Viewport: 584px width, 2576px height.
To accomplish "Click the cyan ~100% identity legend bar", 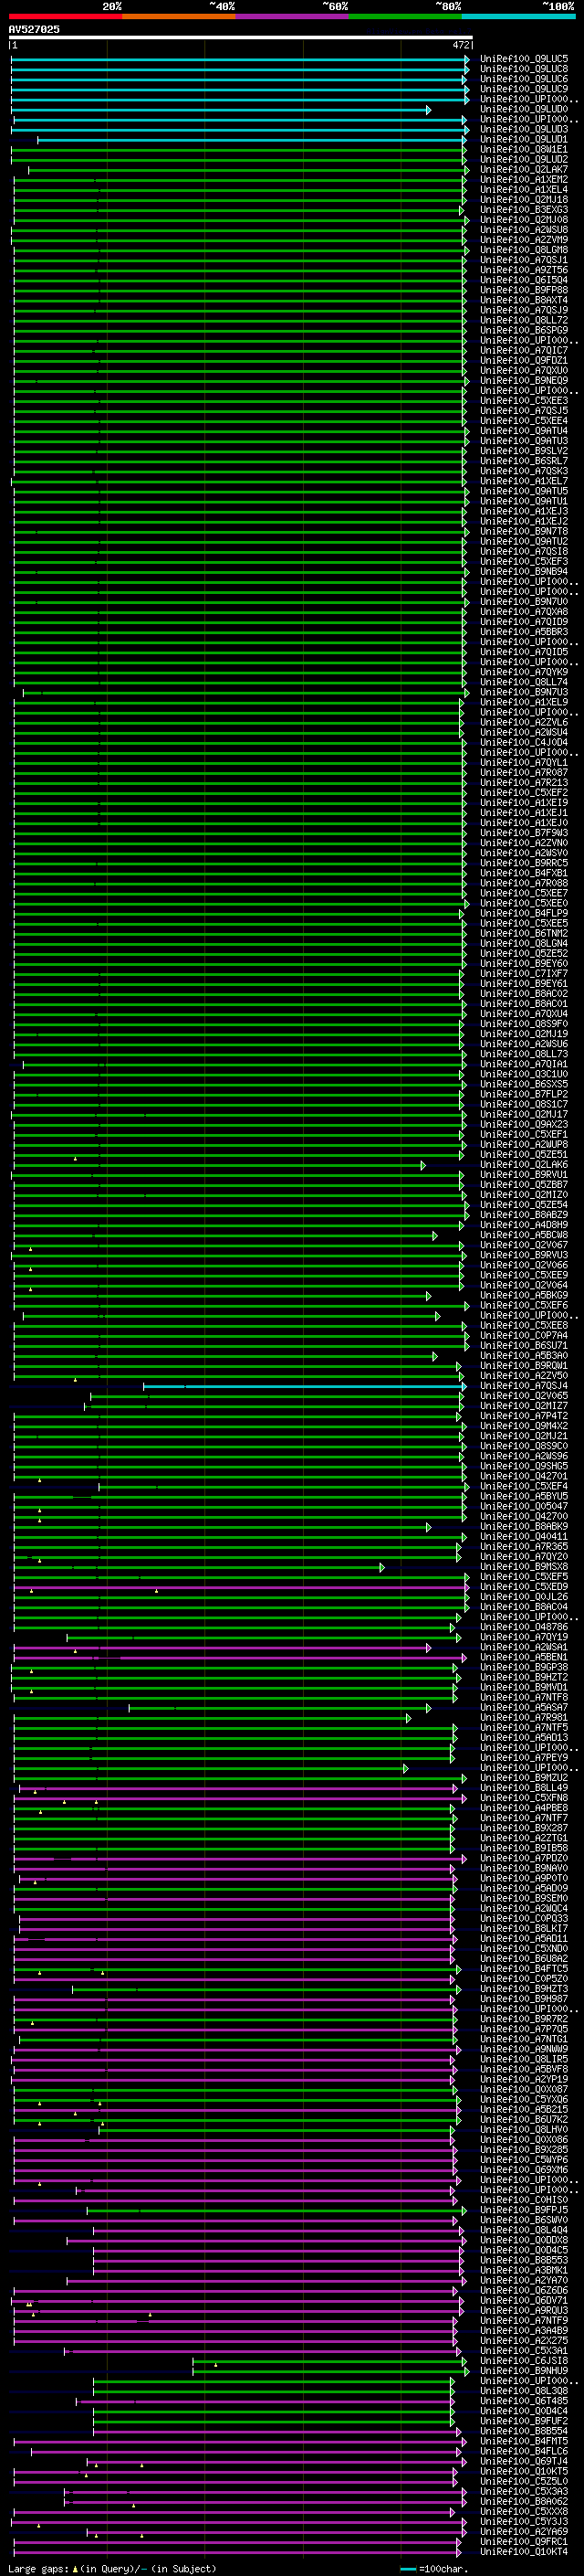I will click(518, 16).
